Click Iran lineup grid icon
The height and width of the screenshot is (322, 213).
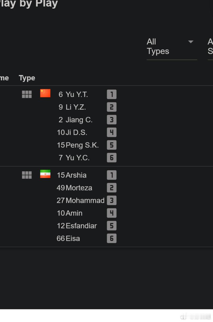coord(27,175)
